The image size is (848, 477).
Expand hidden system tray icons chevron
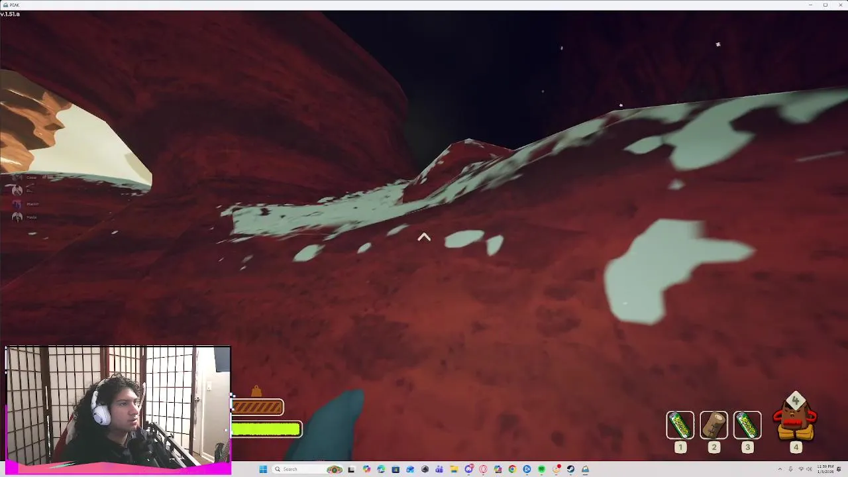780,469
